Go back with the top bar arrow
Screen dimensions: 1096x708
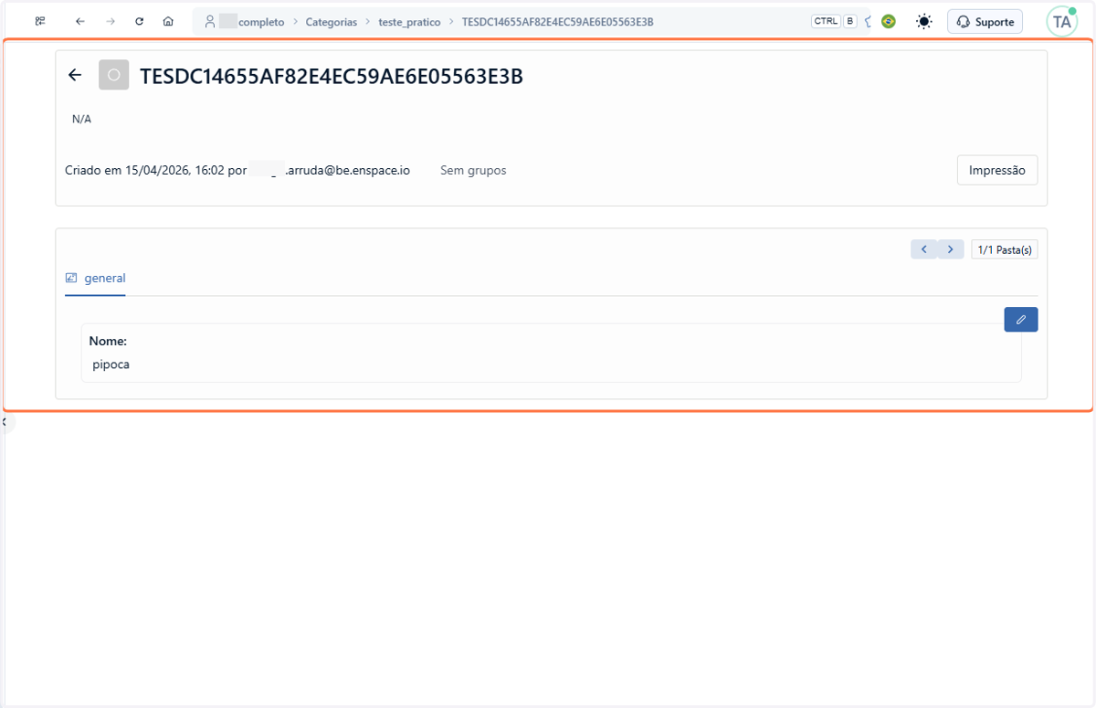pyautogui.click(x=80, y=21)
